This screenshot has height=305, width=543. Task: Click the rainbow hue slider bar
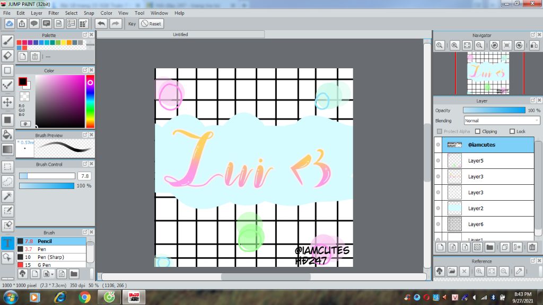[90, 102]
